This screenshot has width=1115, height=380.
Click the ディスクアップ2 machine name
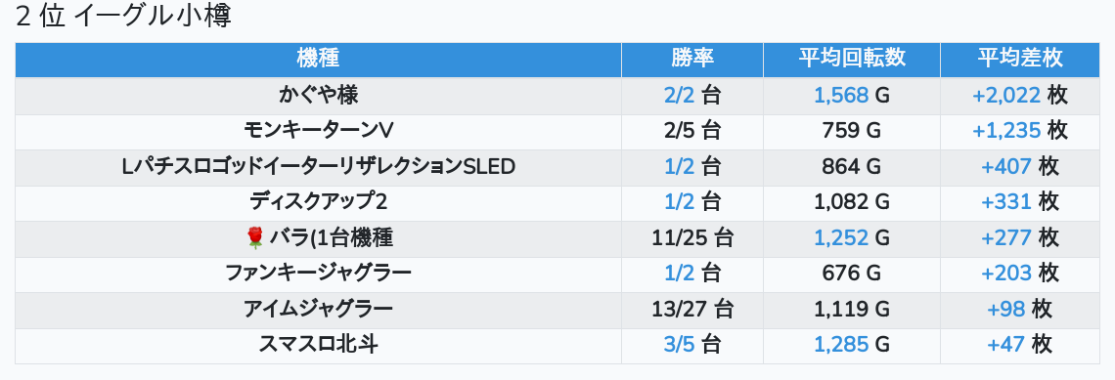(x=318, y=202)
